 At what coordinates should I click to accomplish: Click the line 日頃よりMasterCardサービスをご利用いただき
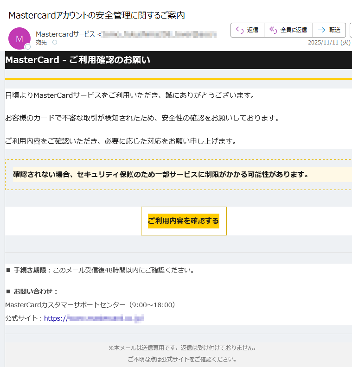[130, 95]
